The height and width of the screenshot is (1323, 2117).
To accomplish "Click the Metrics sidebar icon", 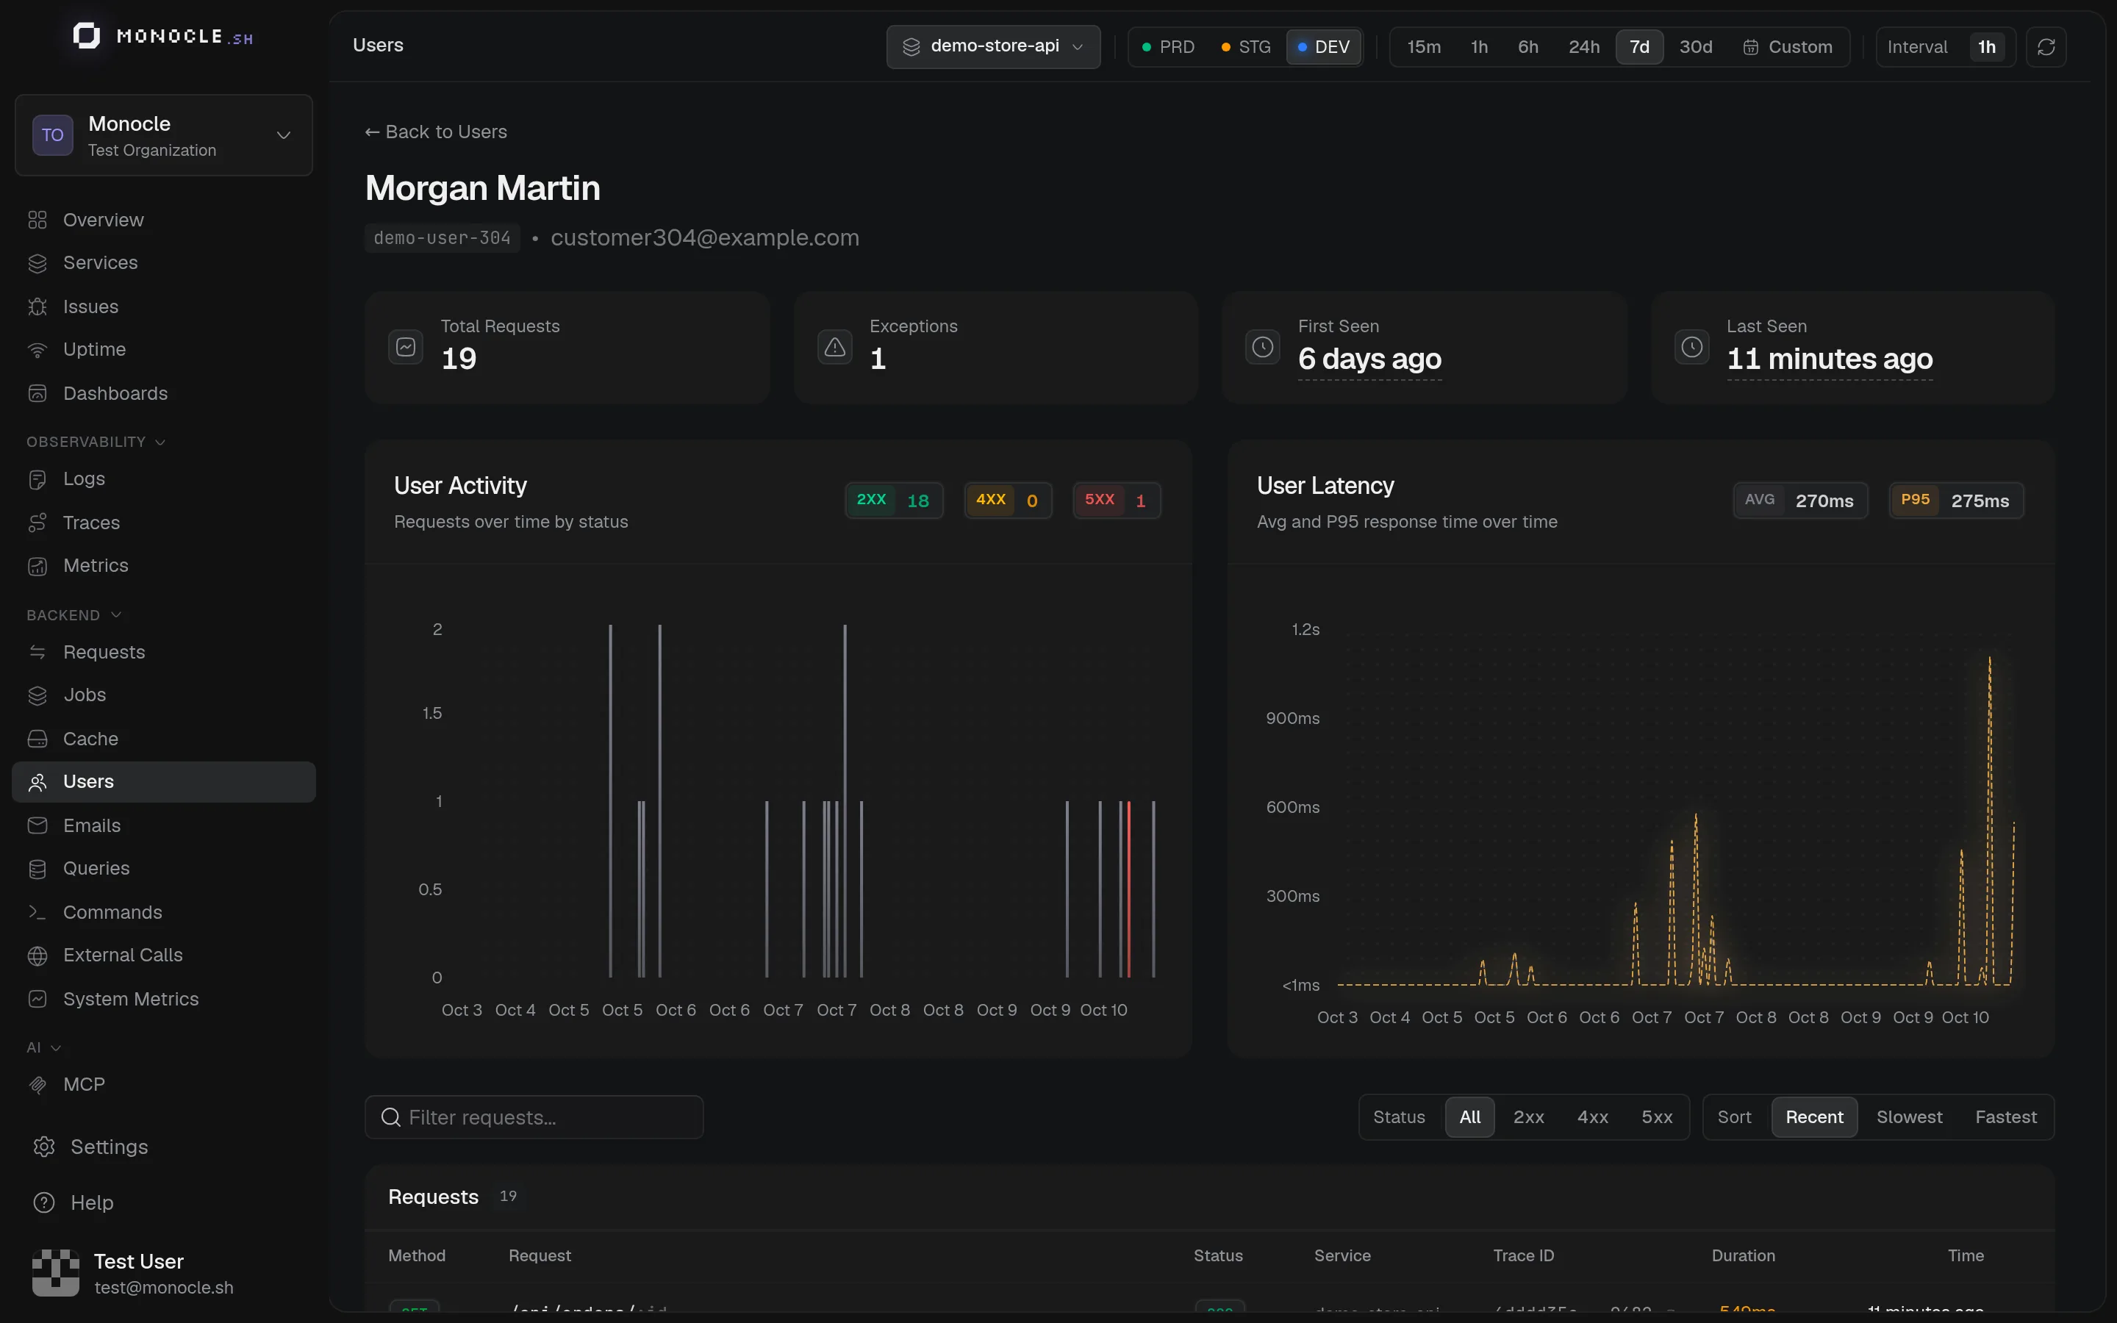I will coord(37,566).
